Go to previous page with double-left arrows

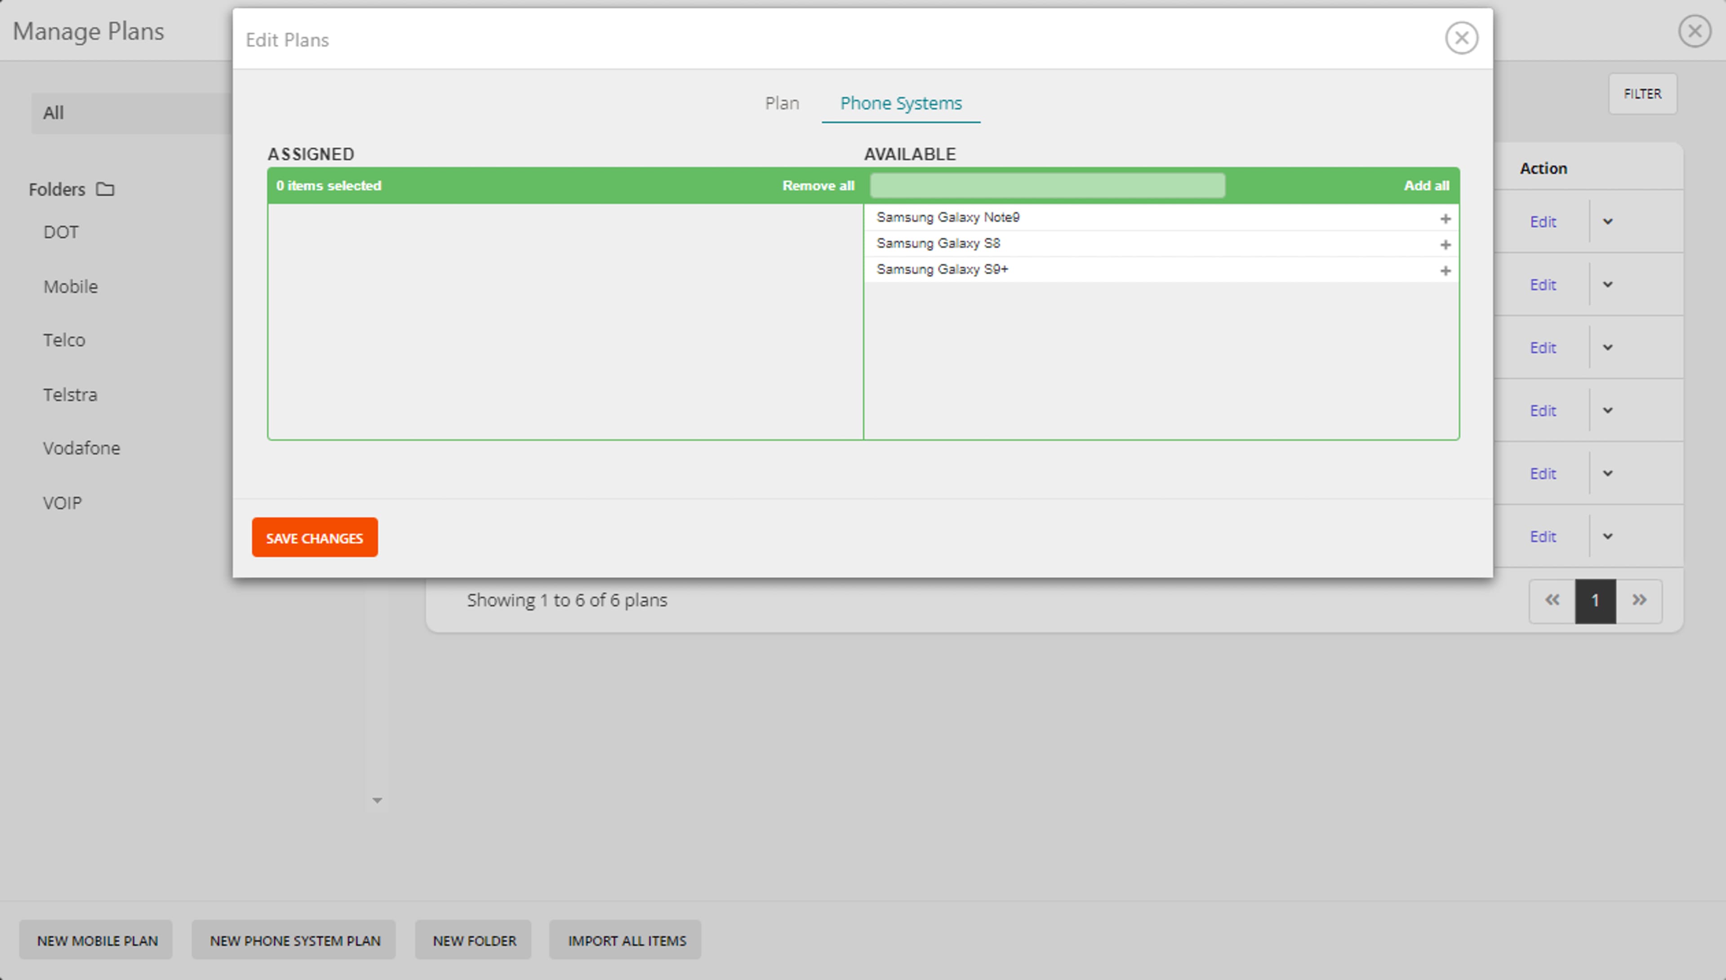coord(1552,600)
